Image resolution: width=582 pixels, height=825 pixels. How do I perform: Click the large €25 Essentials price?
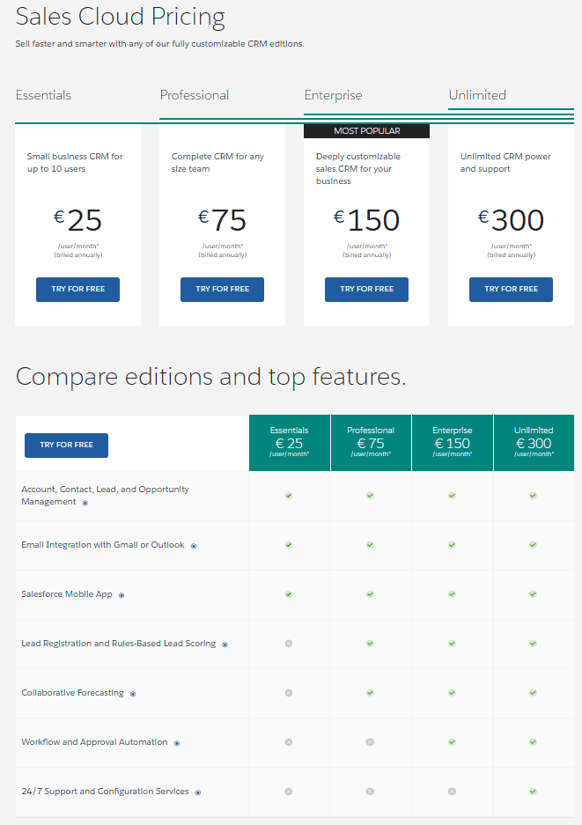click(77, 220)
